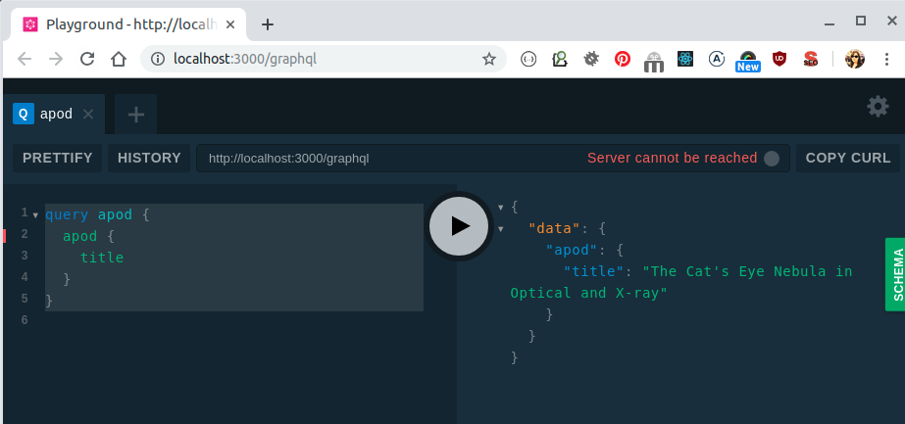The height and width of the screenshot is (424, 905).
Task: Click the "data" key in response
Action: 554,228
